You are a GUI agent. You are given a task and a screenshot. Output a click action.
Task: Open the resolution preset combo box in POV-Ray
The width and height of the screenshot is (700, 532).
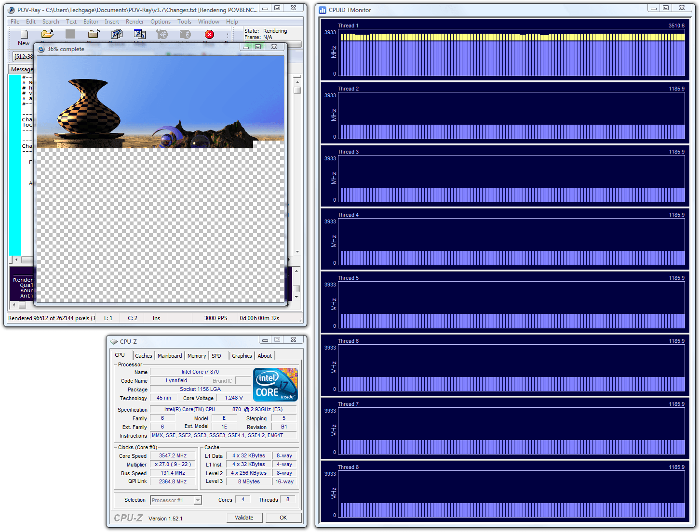(23, 57)
